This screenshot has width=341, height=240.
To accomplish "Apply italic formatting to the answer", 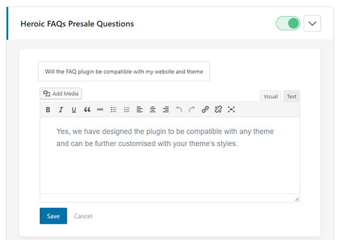I will (x=61, y=110).
